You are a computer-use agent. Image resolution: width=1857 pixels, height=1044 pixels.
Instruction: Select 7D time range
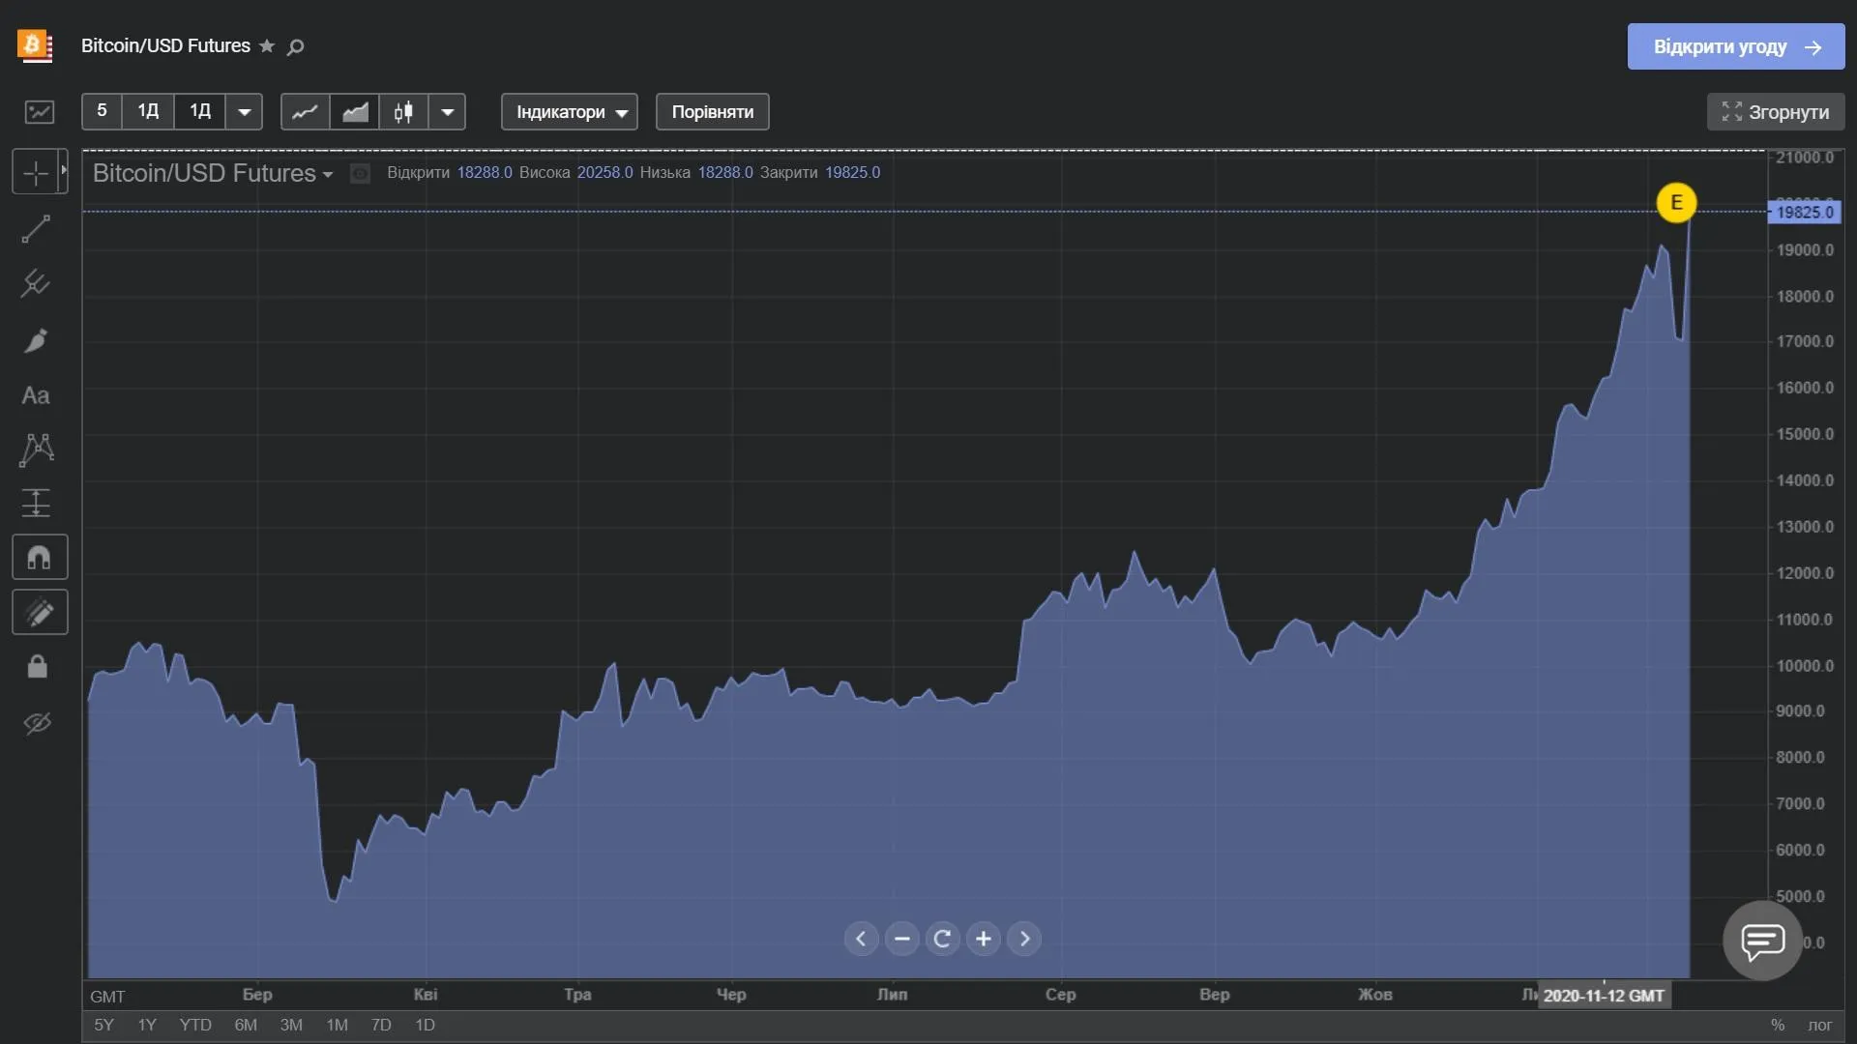pyautogui.click(x=381, y=1025)
